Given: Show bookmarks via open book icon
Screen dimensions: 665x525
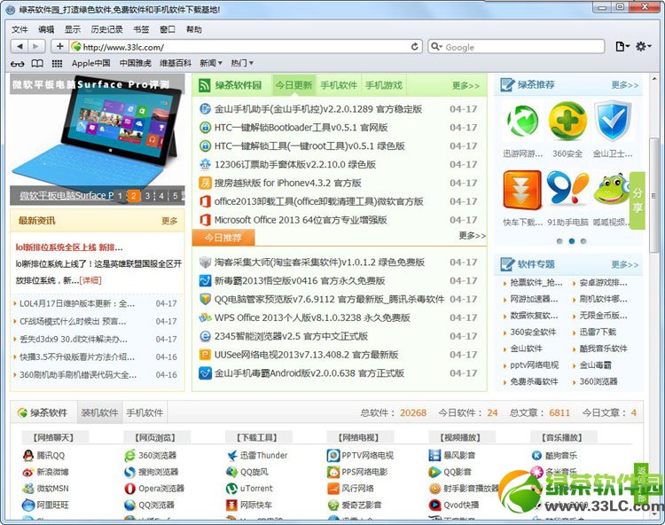Looking at the screenshot, I should (37, 64).
